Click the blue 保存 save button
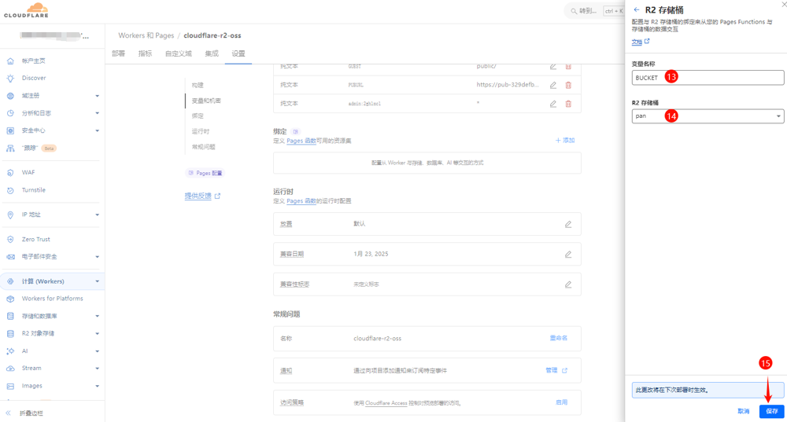The width and height of the screenshot is (787, 422). click(771, 411)
